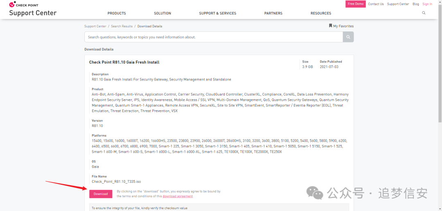Open the PARTNERS menu
The height and width of the screenshot is (211, 442).
click(273, 13)
